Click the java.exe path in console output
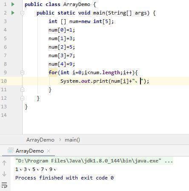 pos(88,161)
